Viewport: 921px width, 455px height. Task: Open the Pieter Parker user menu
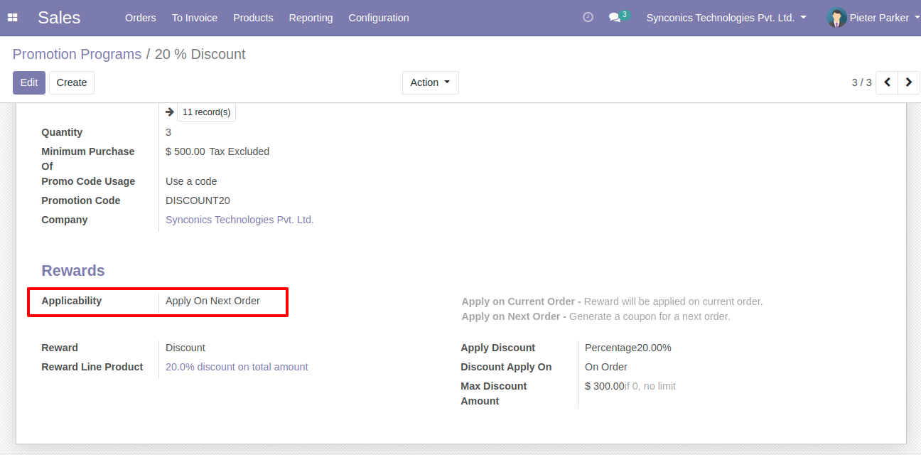[x=879, y=18]
